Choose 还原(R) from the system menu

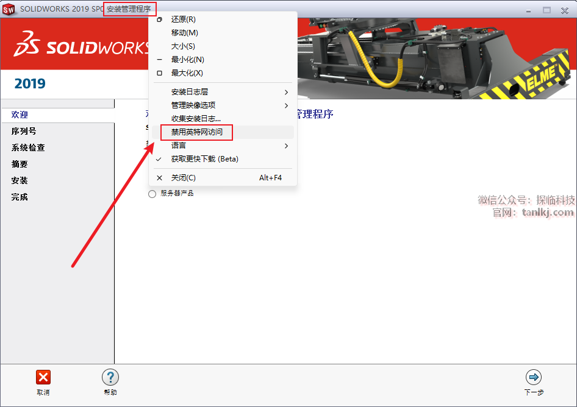(x=222, y=19)
